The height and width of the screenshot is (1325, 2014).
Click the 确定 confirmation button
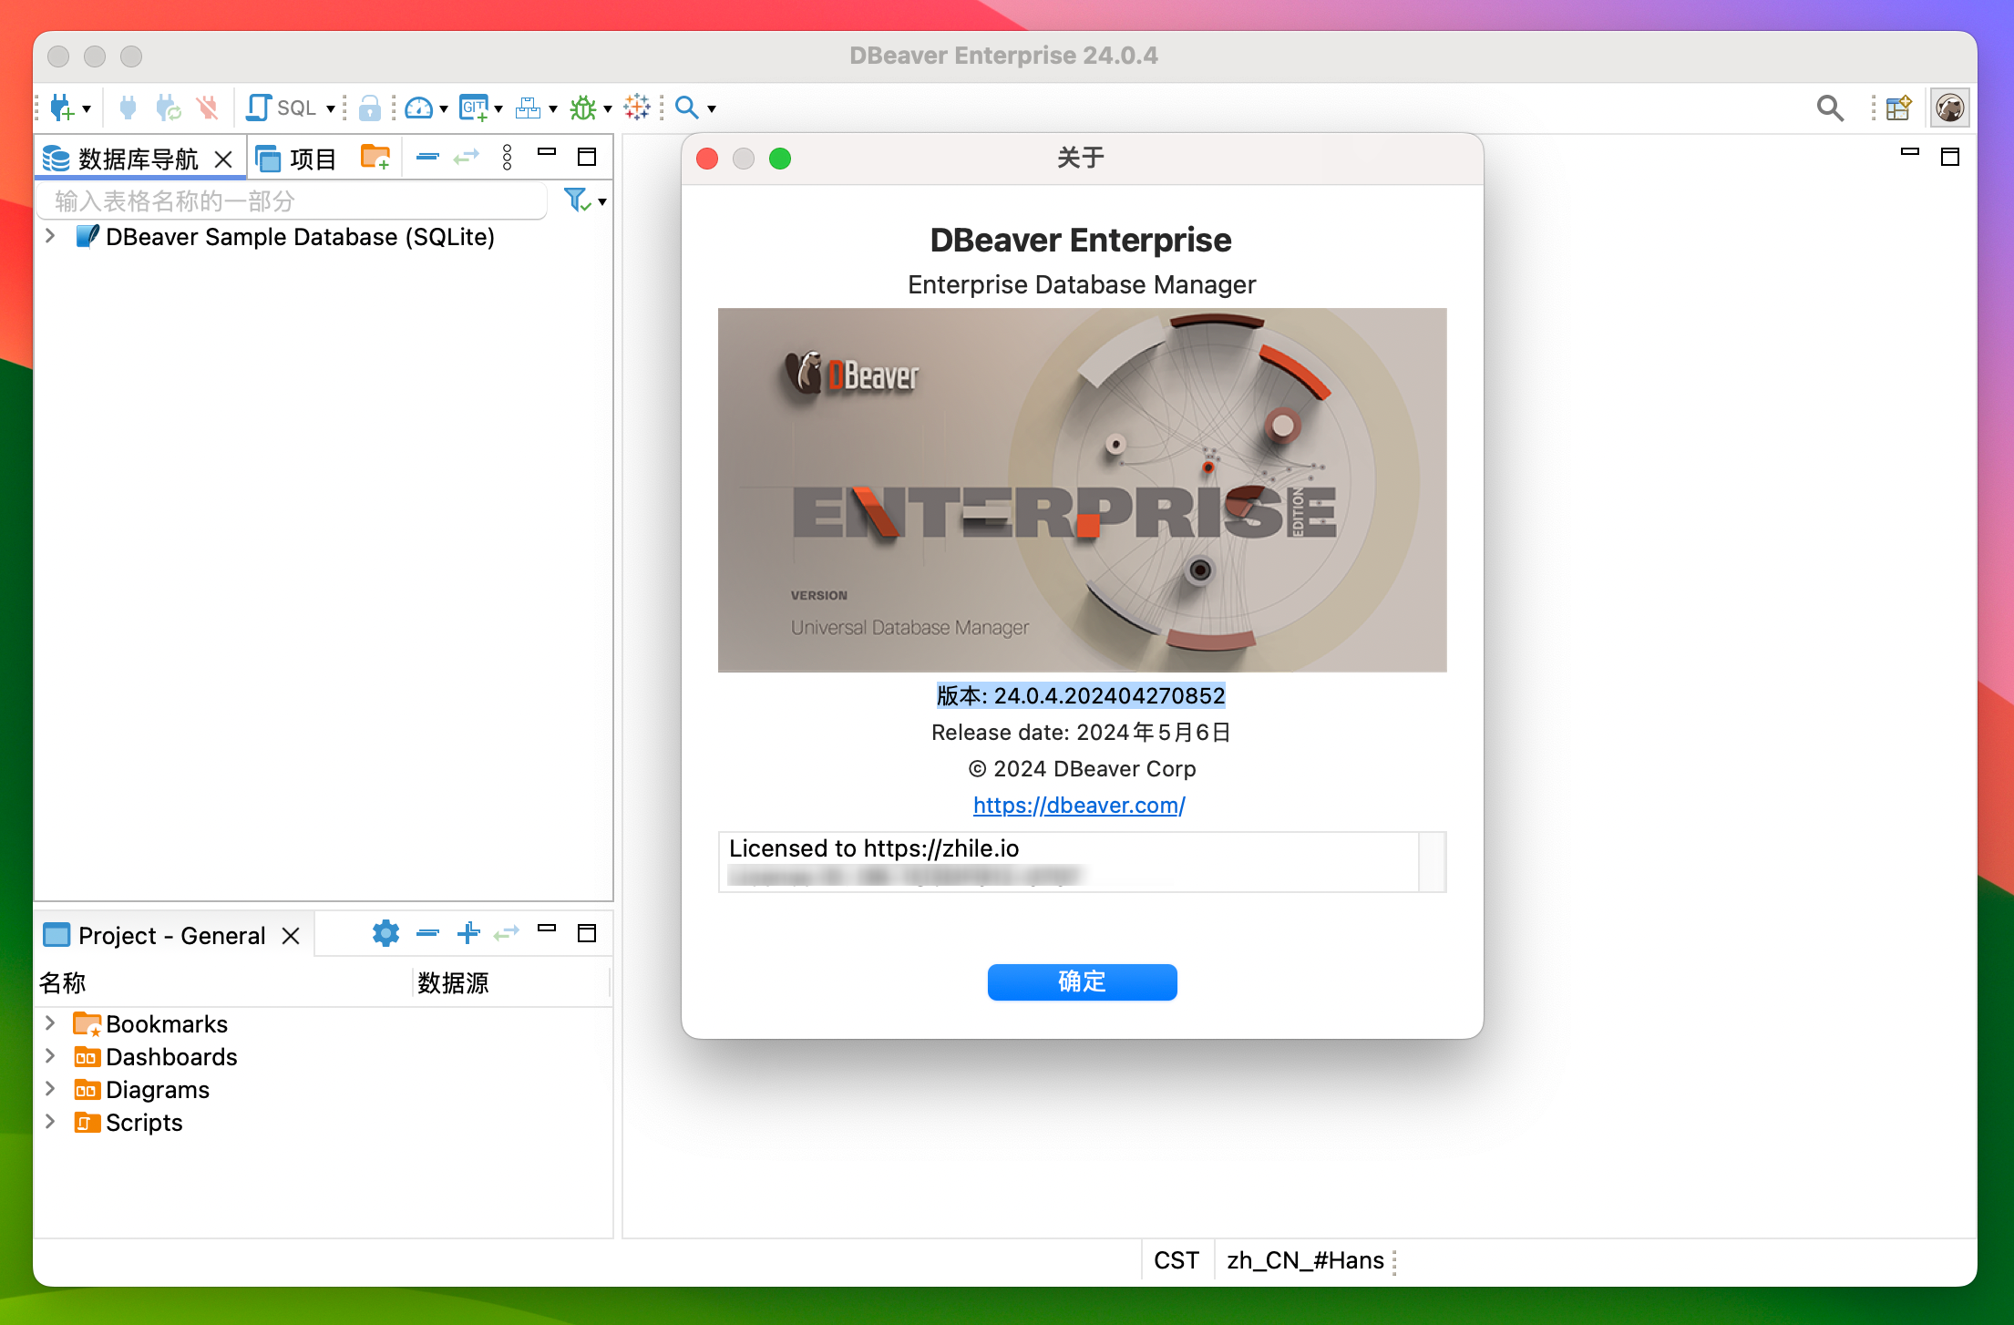coord(1084,981)
